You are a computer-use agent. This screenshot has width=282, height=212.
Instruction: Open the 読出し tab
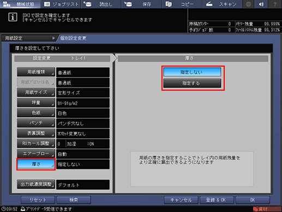pos(101,4)
